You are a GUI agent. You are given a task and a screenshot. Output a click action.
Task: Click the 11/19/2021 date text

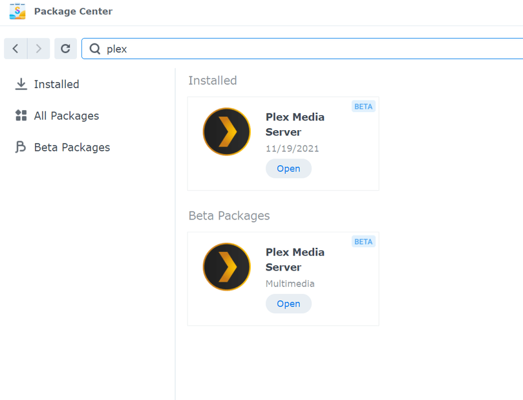pyautogui.click(x=292, y=149)
